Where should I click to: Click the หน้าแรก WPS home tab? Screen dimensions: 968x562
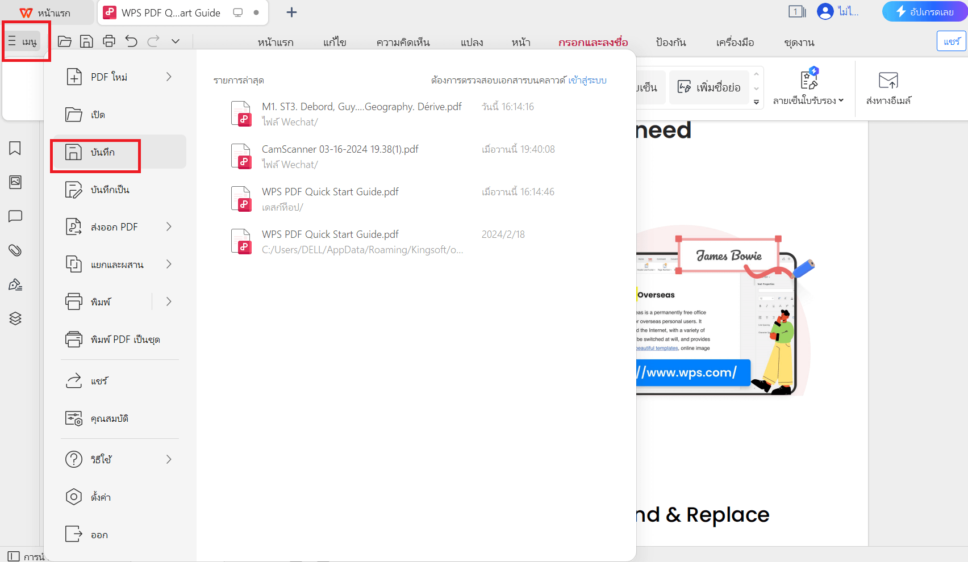45,12
